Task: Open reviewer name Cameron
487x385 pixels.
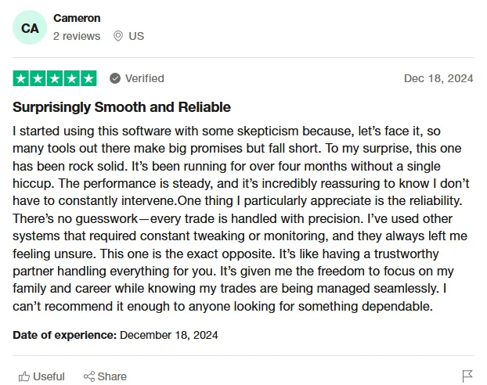Action: pyautogui.click(x=77, y=18)
